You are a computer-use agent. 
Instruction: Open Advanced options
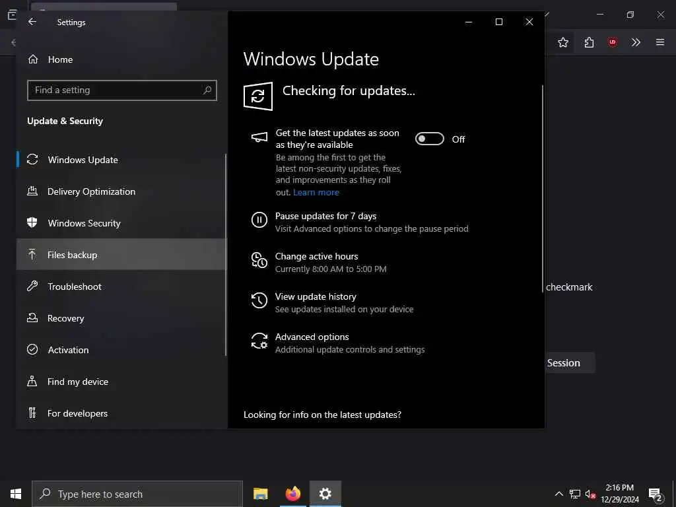337,343
